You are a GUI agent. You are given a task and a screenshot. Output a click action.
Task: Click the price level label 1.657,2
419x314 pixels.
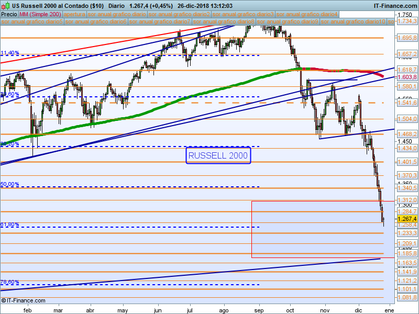coord(407,54)
